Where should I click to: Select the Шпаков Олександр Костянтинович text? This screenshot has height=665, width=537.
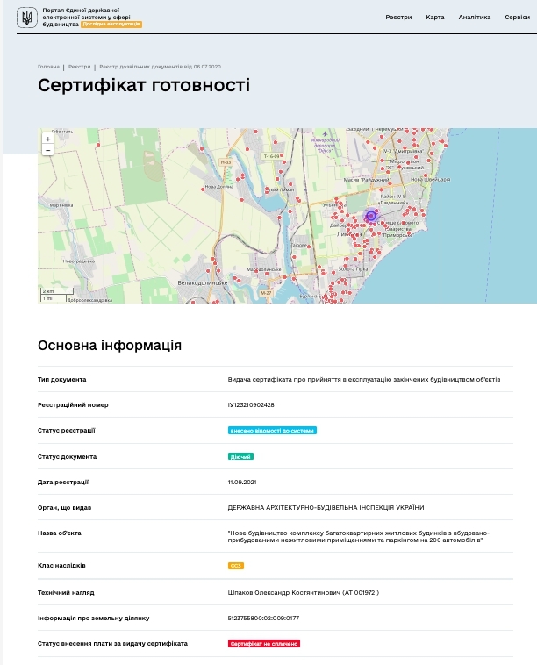click(283, 592)
